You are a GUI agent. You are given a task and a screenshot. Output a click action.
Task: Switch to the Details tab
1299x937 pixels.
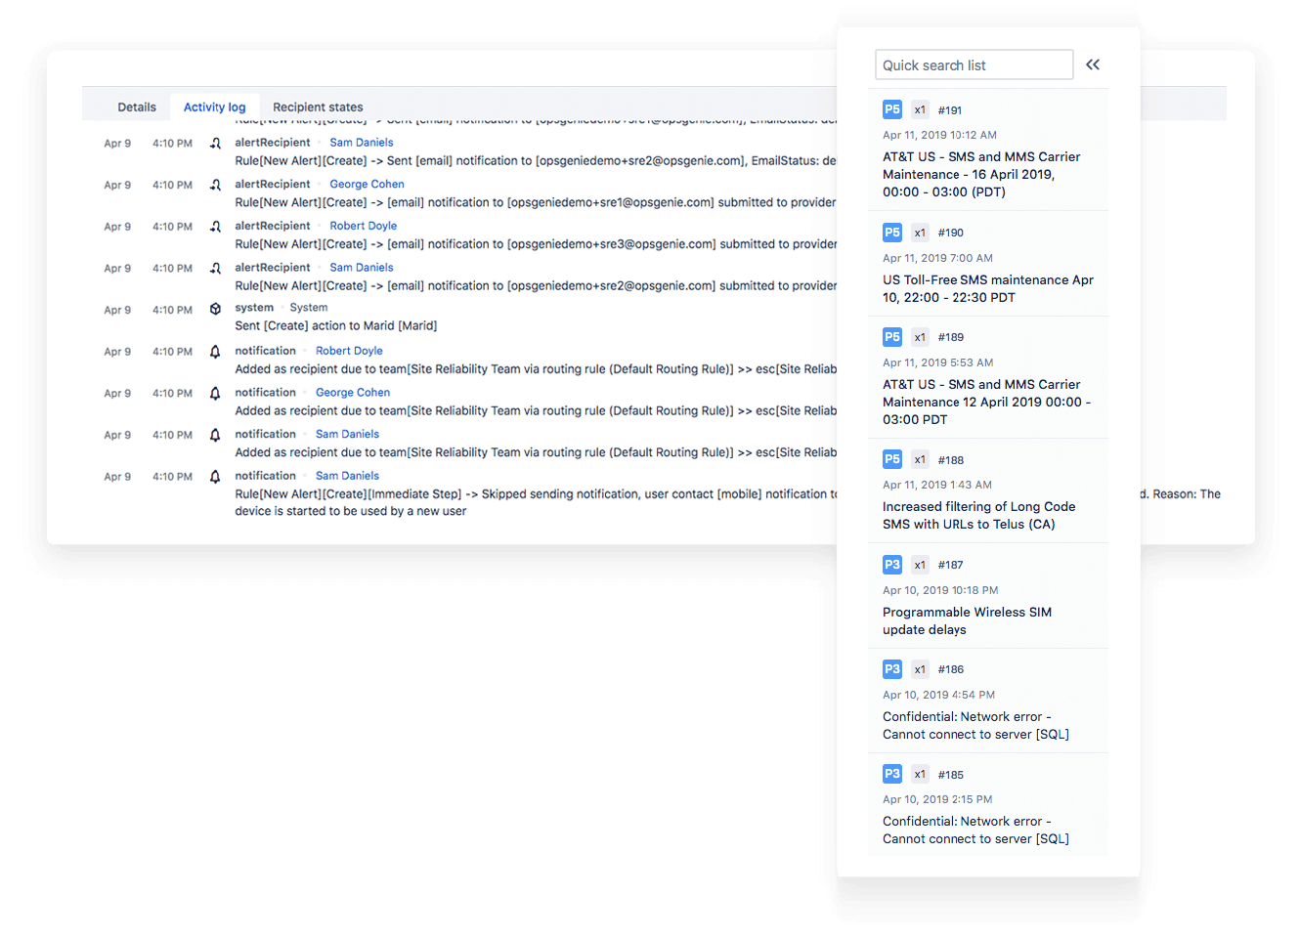click(x=137, y=106)
